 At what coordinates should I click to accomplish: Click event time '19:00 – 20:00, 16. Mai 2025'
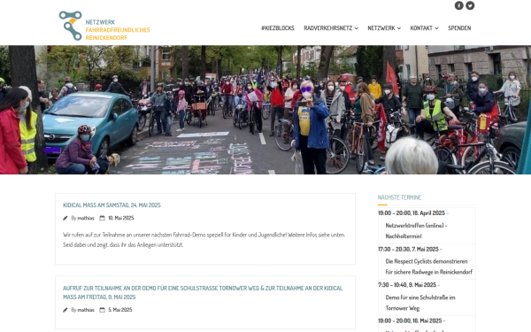410,320
